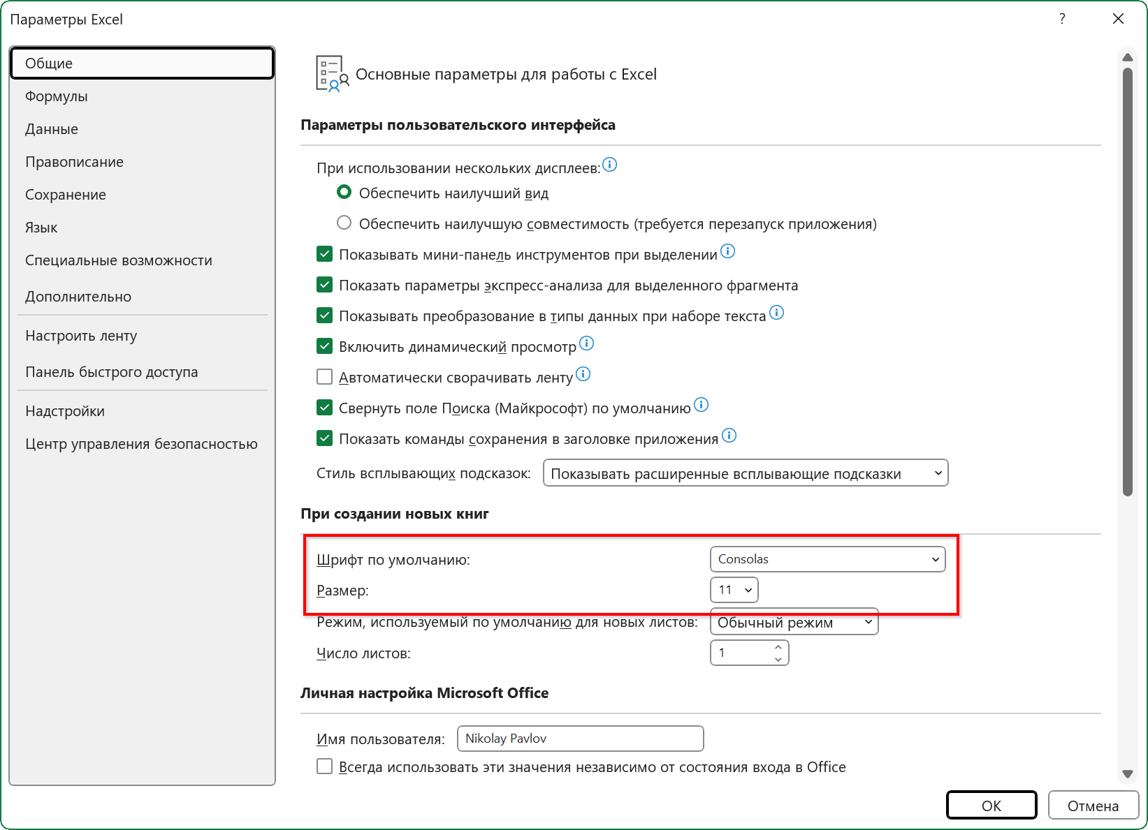Click the info icon near multiple displays setting

(609, 165)
